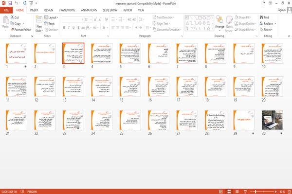The image size is (292, 194).
Task: Toggle Align Left paragraph alignment
Action: click(x=113, y=28)
